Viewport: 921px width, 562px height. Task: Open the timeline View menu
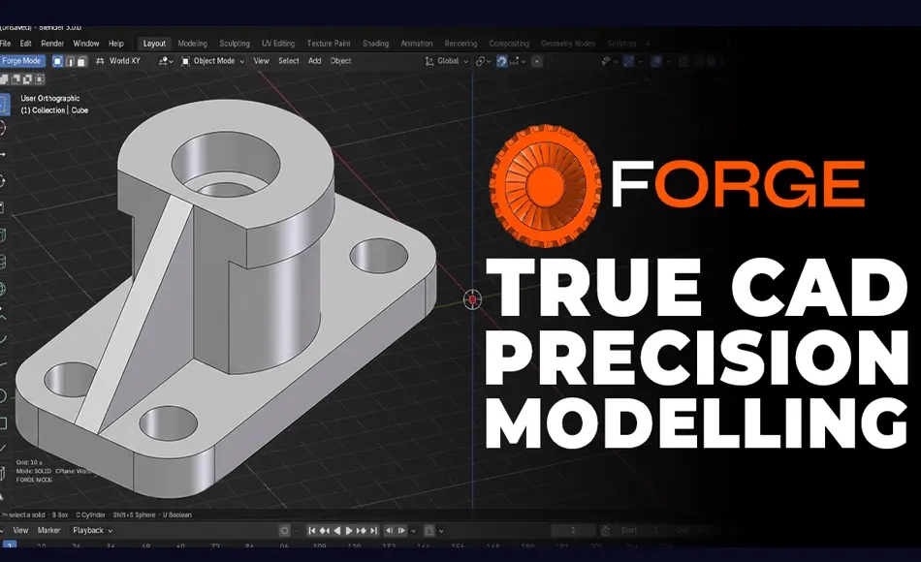click(x=20, y=530)
